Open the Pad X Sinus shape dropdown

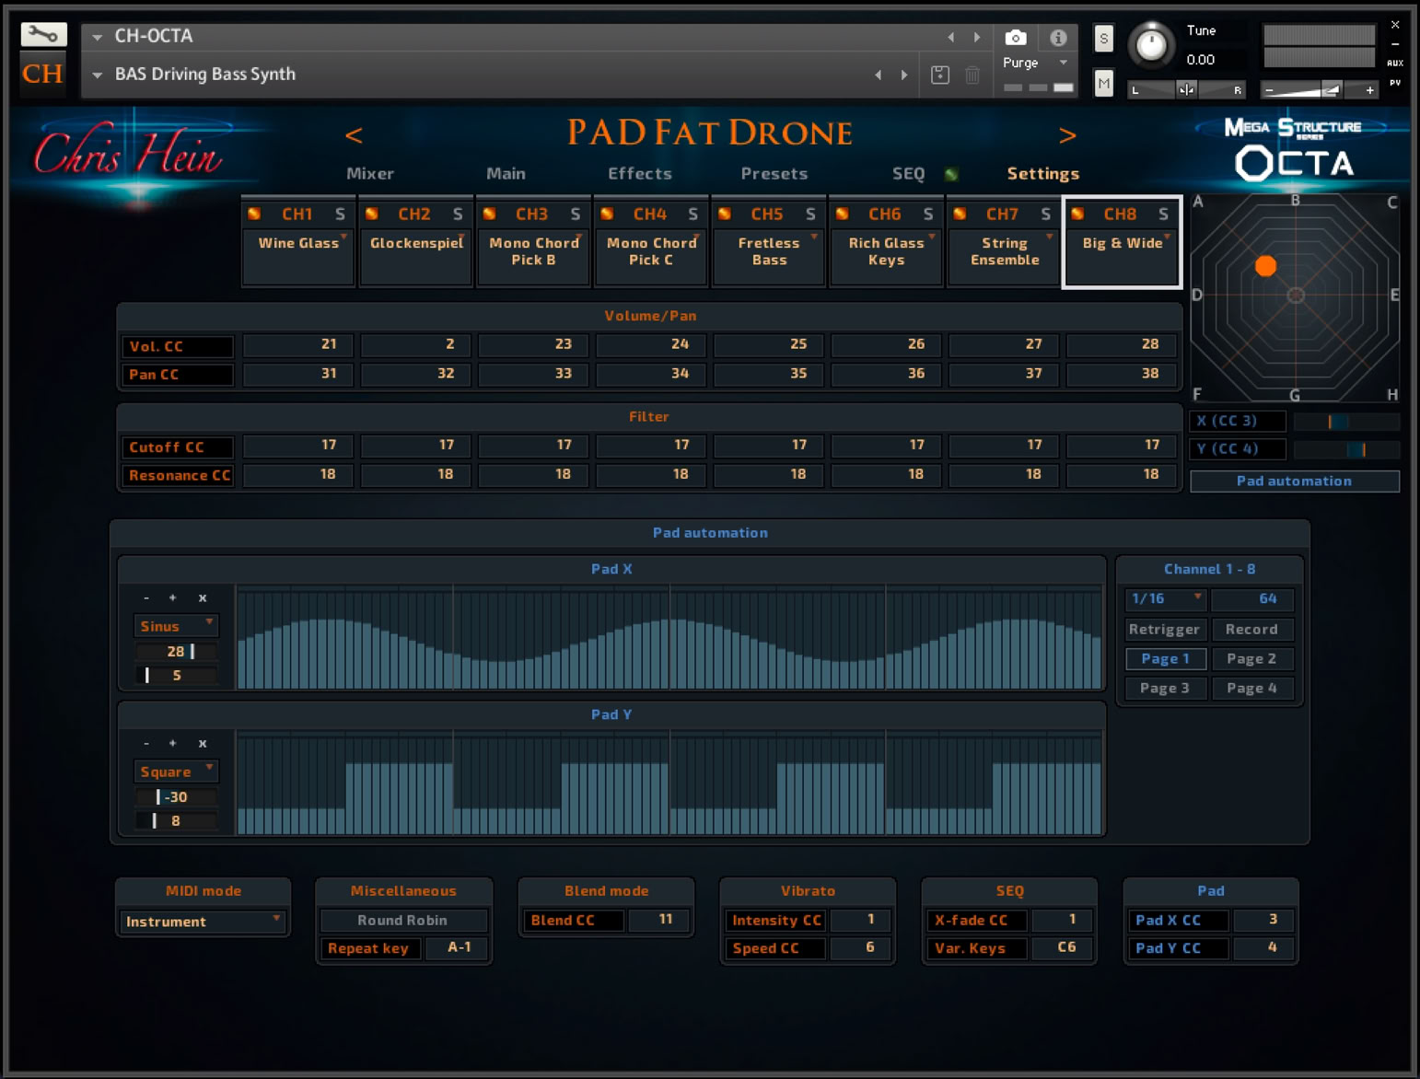tap(176, 626)
